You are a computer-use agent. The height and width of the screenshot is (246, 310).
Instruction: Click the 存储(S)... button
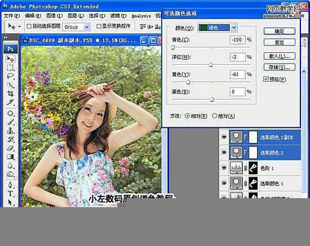[x=280, y=67]
